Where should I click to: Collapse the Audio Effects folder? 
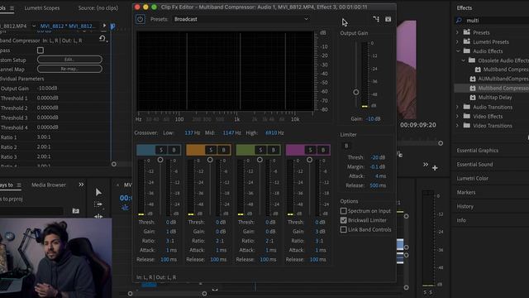tap(458, 51)
